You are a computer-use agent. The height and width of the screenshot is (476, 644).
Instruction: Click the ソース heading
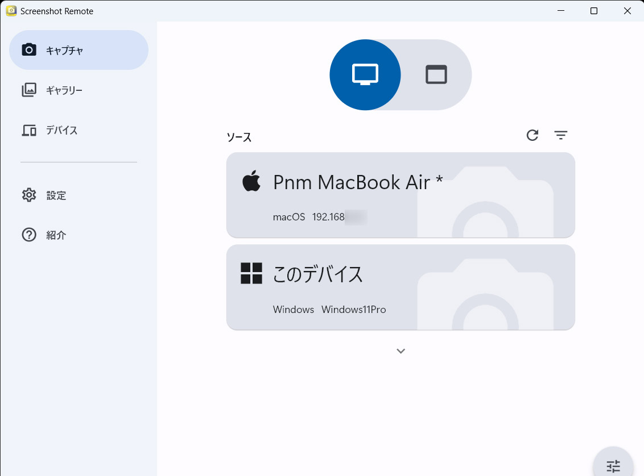point(239,137)
